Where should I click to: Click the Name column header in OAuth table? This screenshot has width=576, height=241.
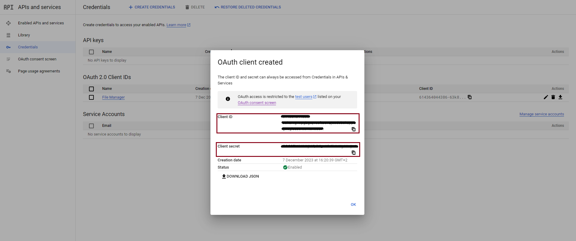click(107, 89)
